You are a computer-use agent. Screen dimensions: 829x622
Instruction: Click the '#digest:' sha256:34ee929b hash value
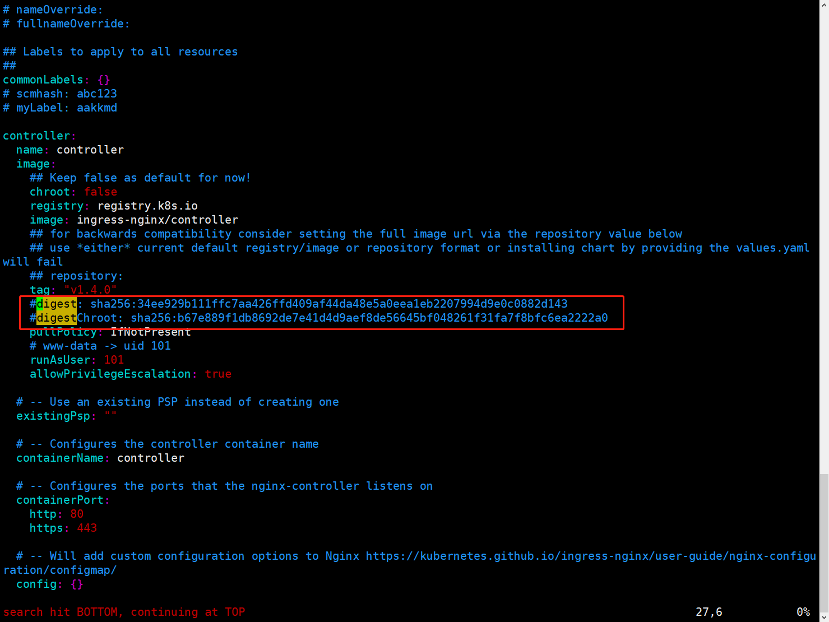pos(329,304)
